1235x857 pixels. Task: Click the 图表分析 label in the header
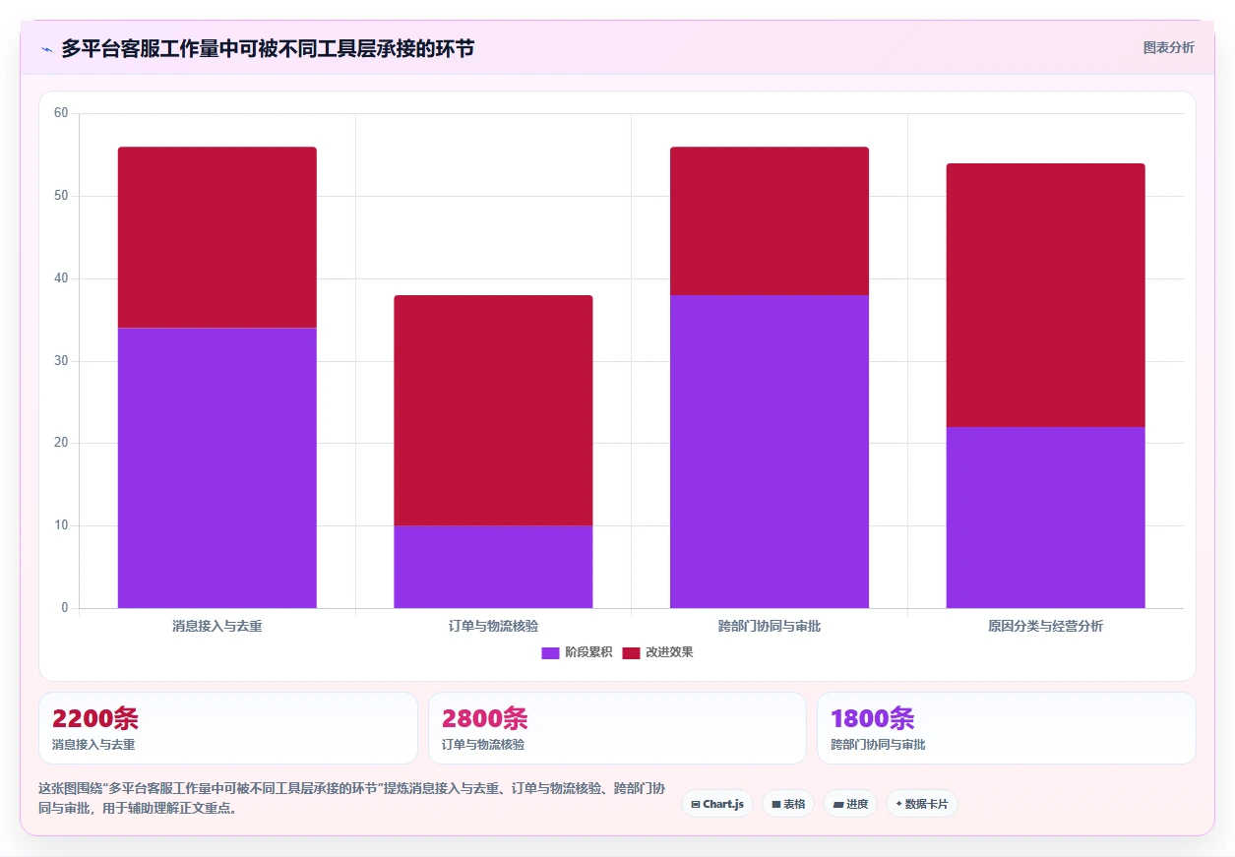point(1168,47)
